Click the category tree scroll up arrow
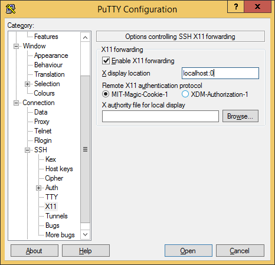This screenshot has width=275, height=265. 85,37
